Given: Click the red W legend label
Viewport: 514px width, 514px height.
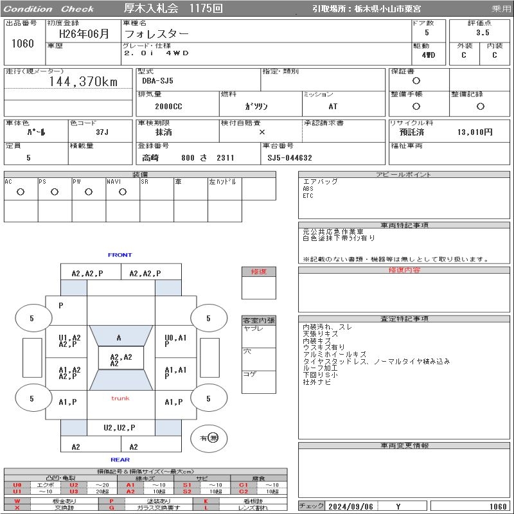Looking at the screenshot, I should pyautogui.click(x=17, y=501).
